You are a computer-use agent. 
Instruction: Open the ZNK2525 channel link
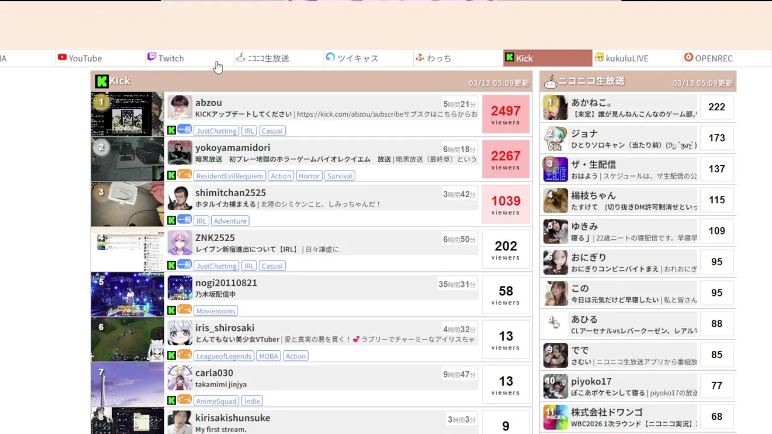pyautogui.click(x=215, y=237)
